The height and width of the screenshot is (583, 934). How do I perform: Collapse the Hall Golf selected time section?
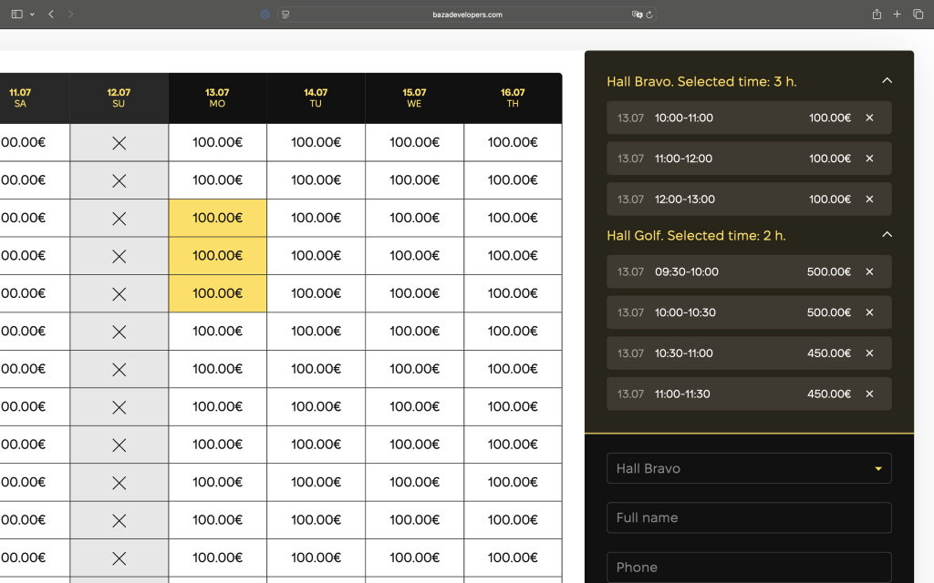pyautogui.click(x=887, y=234)
